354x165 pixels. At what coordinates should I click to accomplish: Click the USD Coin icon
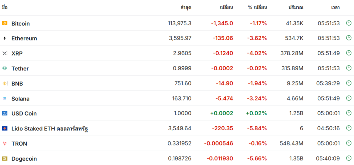5,113
